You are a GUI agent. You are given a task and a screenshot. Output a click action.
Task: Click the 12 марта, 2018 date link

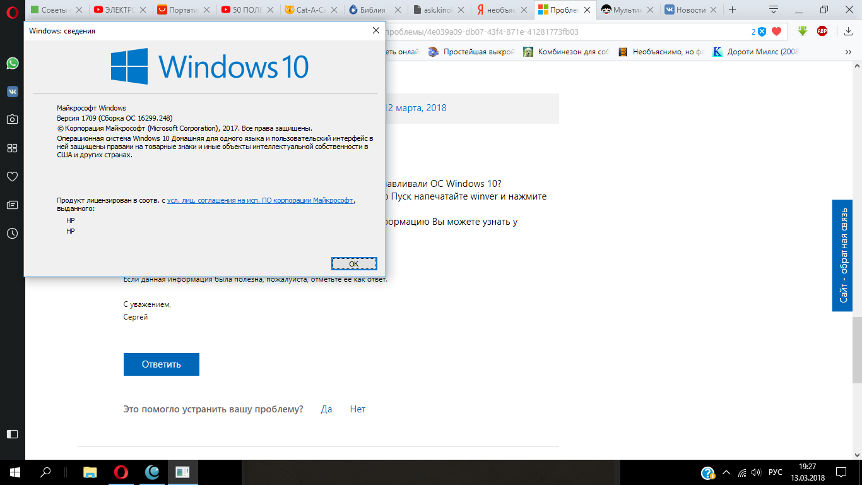416,108
